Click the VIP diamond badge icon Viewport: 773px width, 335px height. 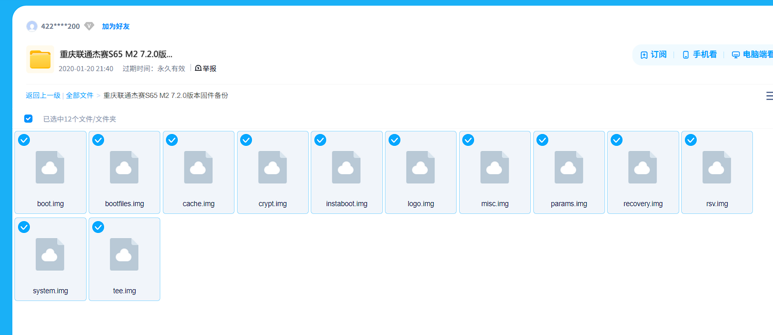tap(89, 26)
